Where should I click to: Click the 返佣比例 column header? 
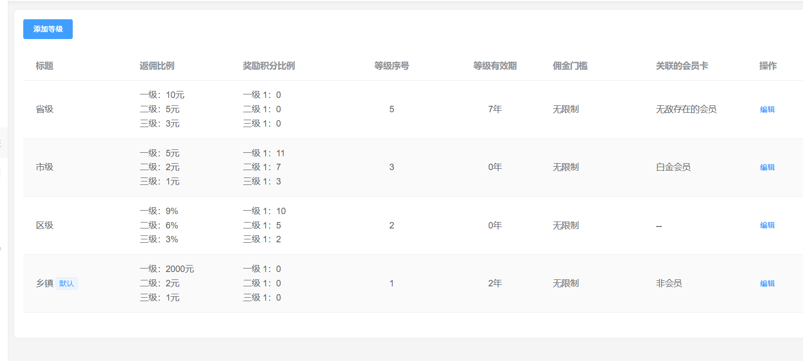(x=157, y=66)
